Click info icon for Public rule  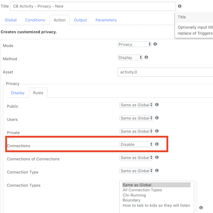(157, 105)
